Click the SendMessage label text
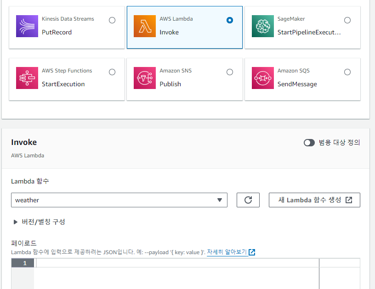375x289 pixels. click(297, 84)
